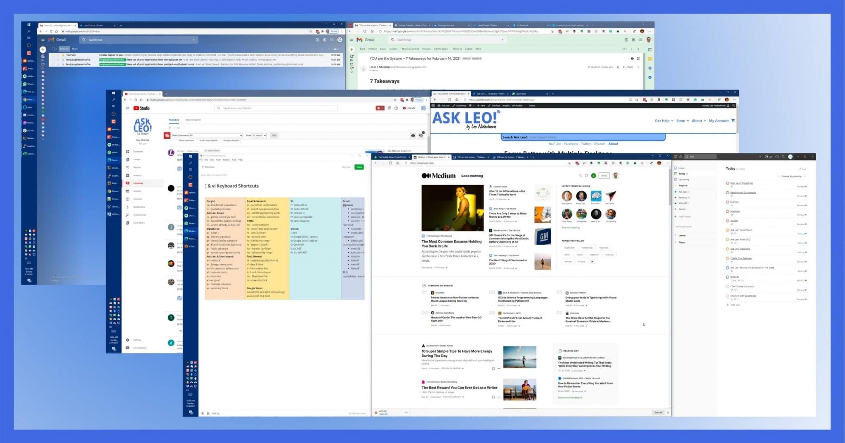Open the Show Comments 'All' dropdown
Image resolution: width=845 pixels, height=443 pixels.
click(x=216, y=135)
